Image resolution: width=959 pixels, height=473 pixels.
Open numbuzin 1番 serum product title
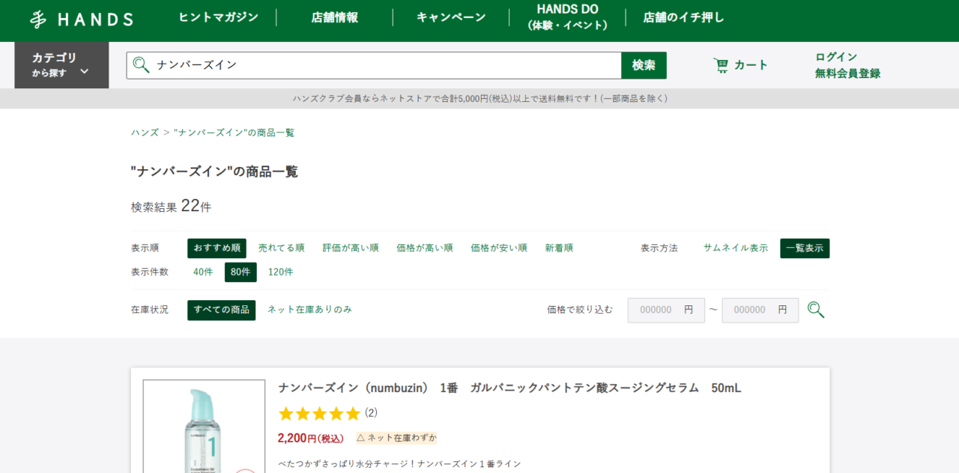coord(509,388)
